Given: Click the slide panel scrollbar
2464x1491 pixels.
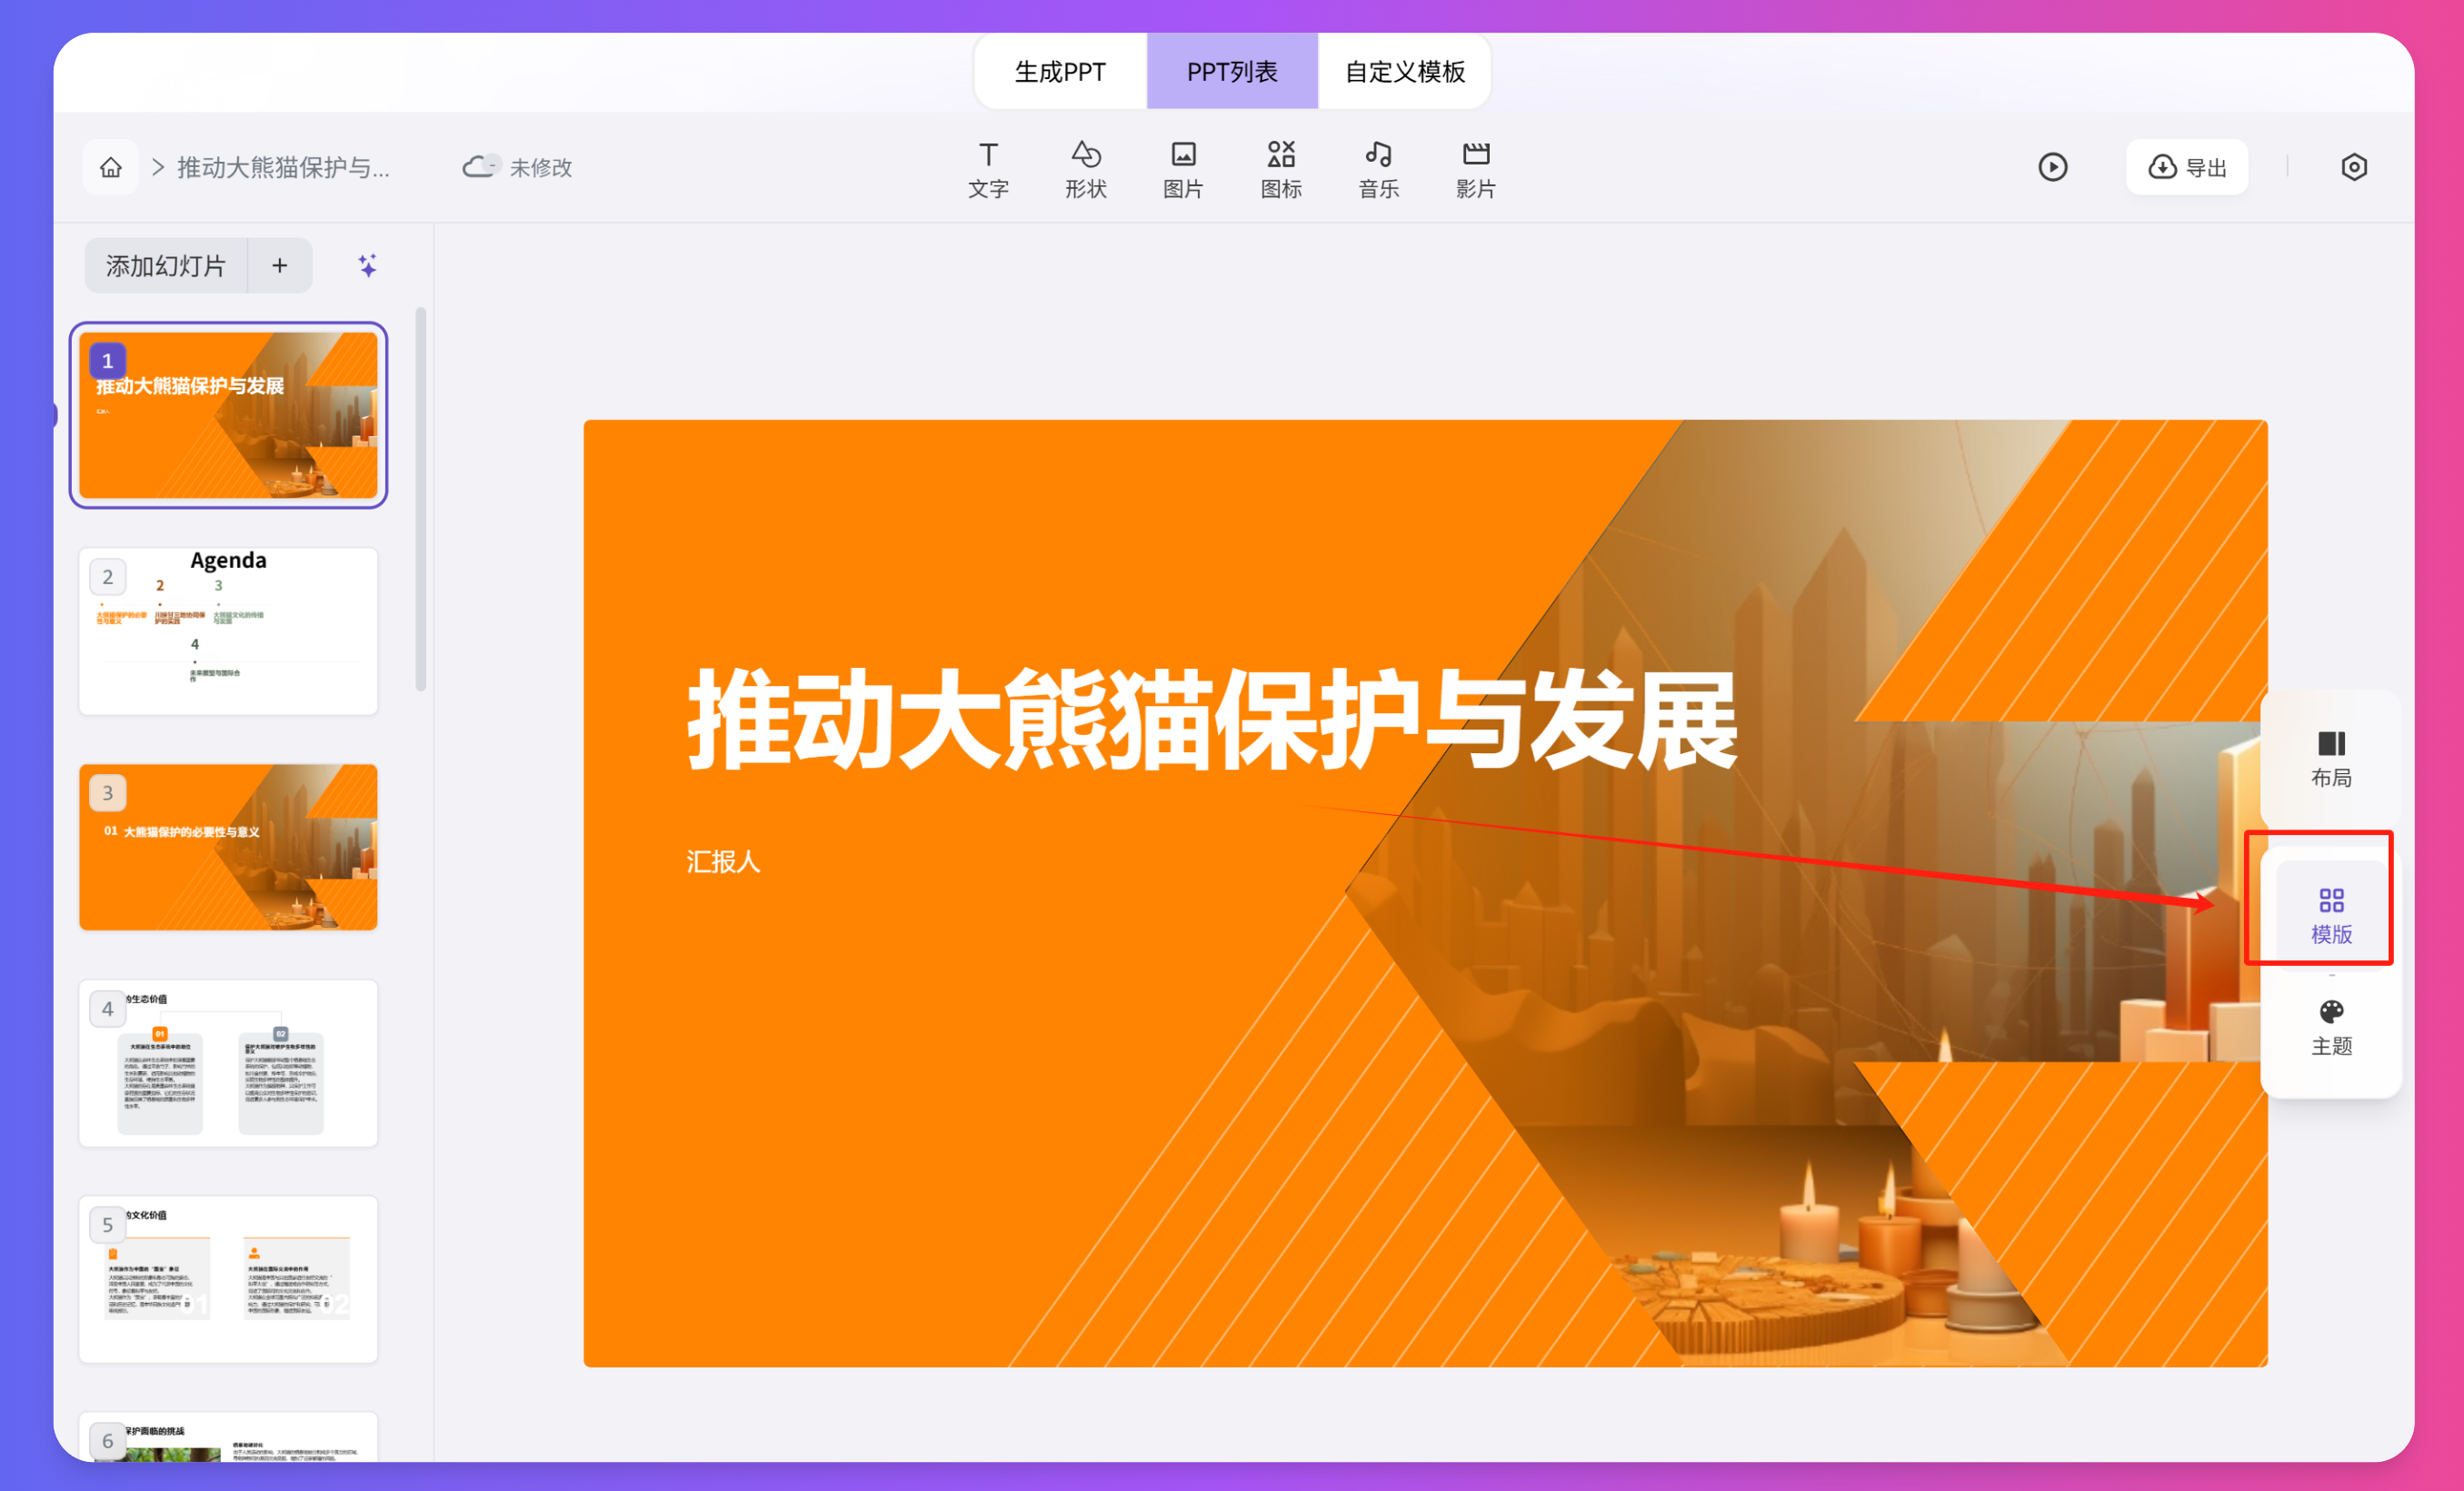Looking at the screenshot, I should tap(421, 500).
